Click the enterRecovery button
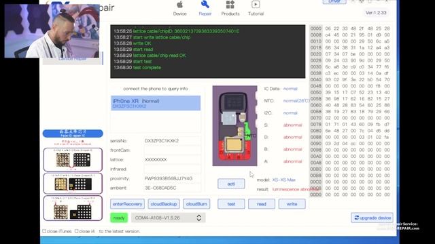Image resolution: width=435 pixels, height=244 pixels. (x=127, y=204)
